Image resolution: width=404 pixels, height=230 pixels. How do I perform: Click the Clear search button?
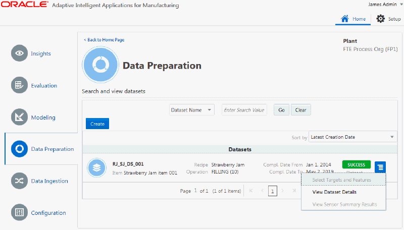click(300, 110)
